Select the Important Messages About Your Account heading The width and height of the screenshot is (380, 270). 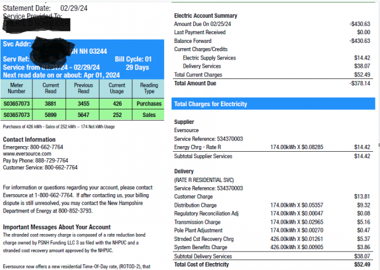click(57, 227)
